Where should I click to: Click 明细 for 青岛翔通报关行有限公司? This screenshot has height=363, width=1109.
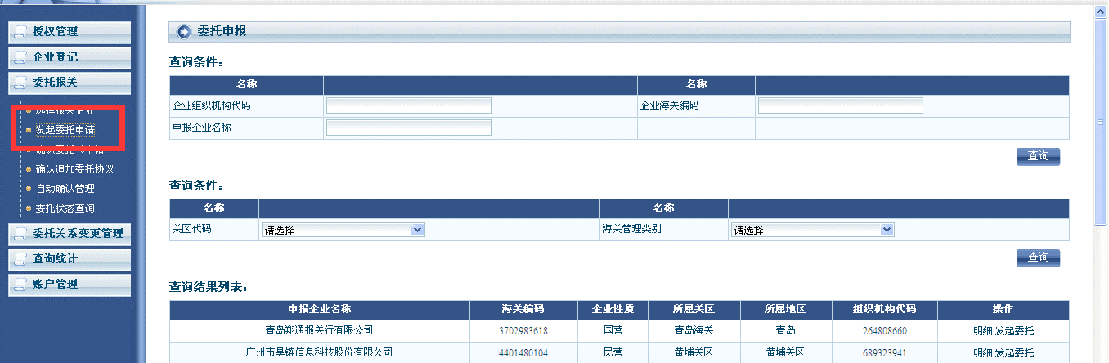[982, 331]
